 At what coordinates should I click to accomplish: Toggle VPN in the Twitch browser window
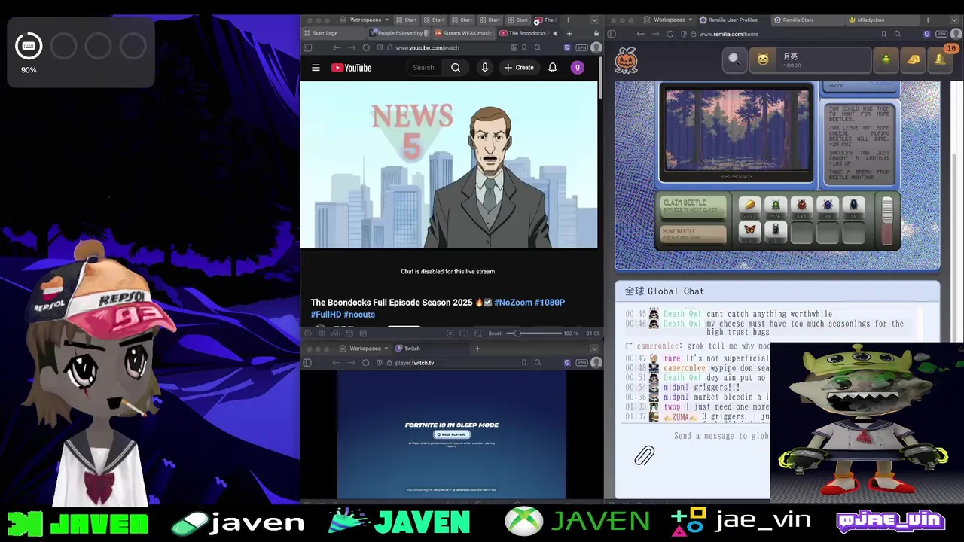(x=581, y=363)
